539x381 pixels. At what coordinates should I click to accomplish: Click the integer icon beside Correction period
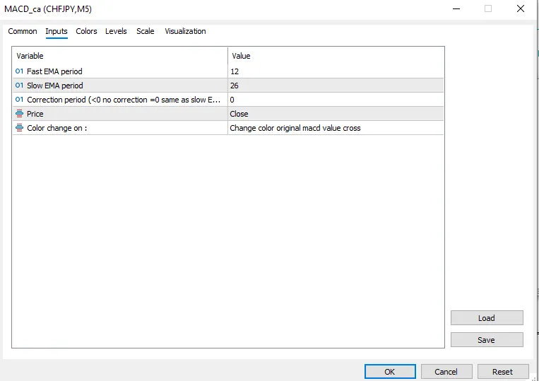click(x=19, y=100)
